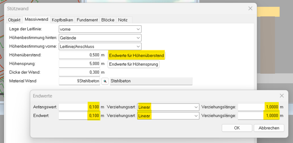Viewport: 293px width, 143px height.
Task: Go to the Fundament tab
Action: tap(87, 20)
